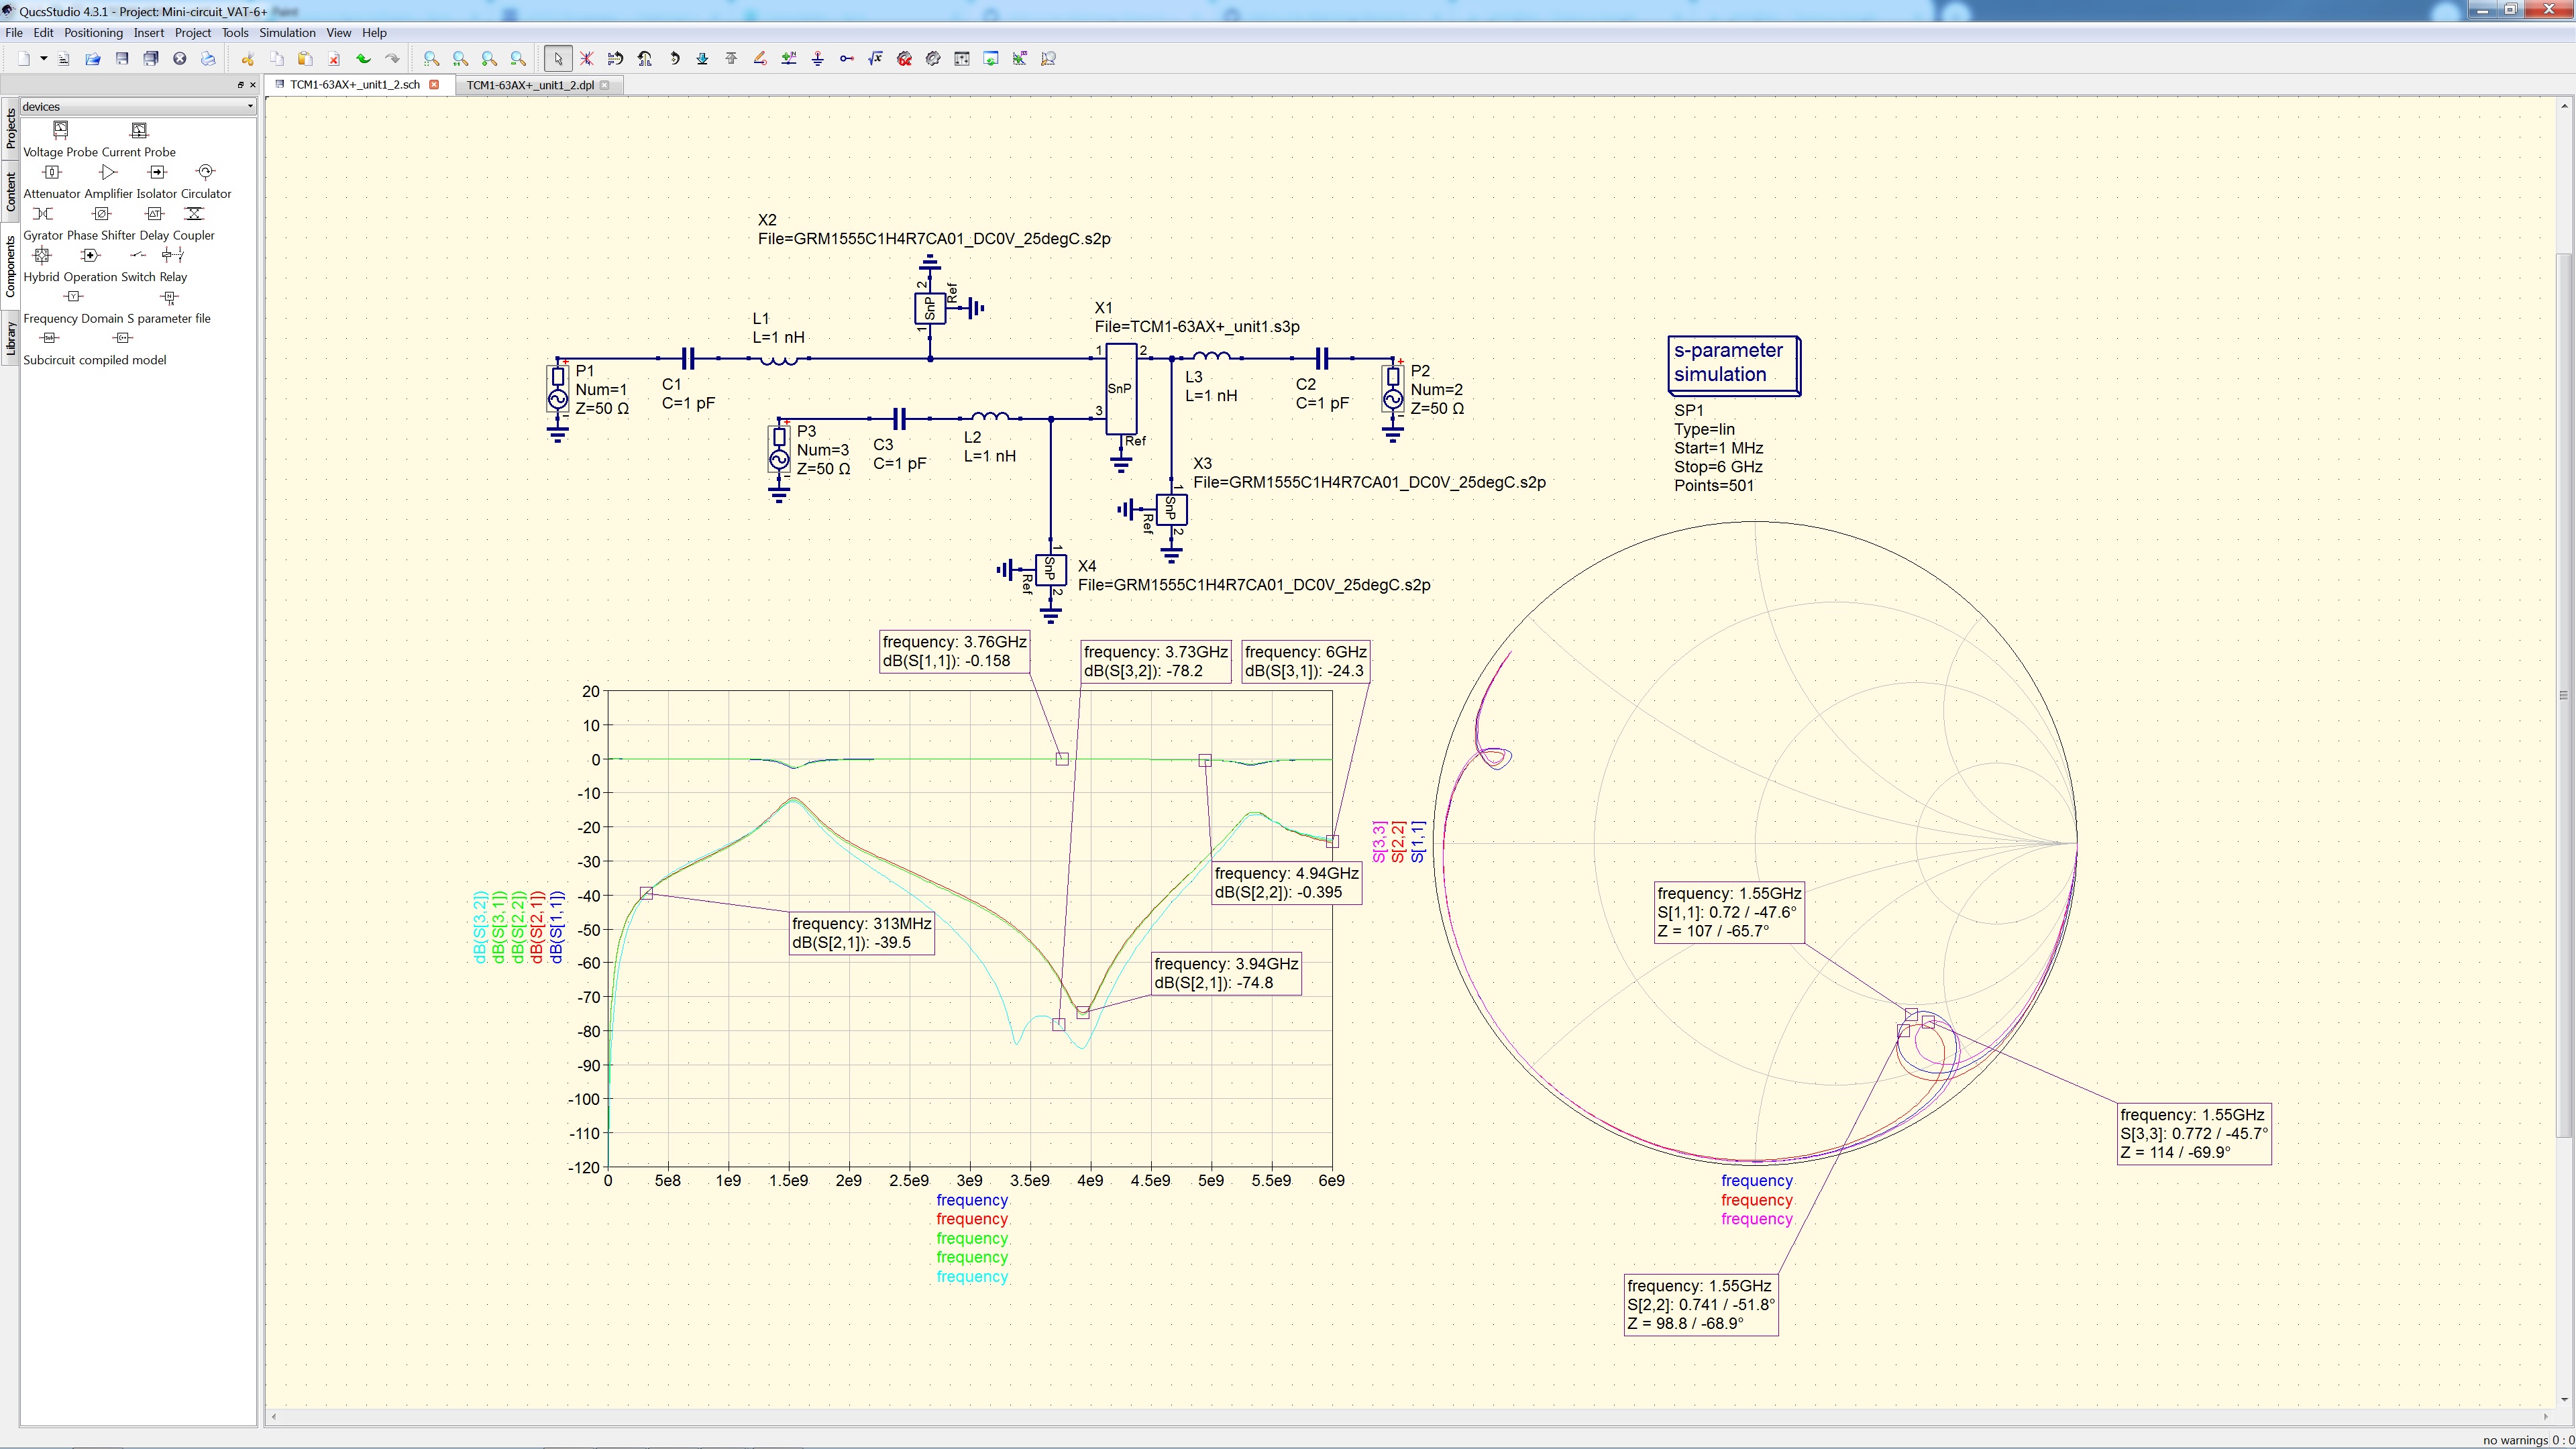Click the insert ground toolbar icon
This screenshot has height=1449, width=2576.
817,58
